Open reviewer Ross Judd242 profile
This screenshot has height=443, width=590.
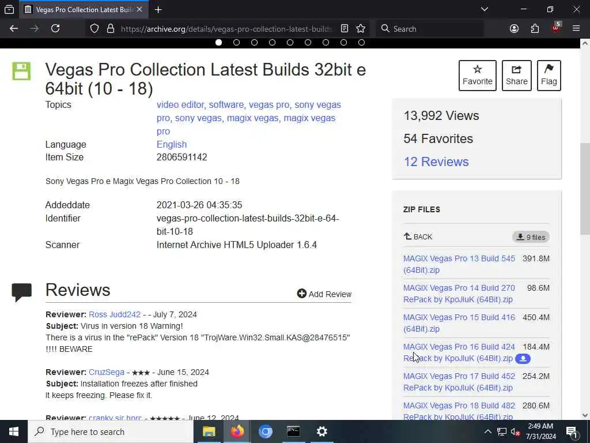[x=115, y=314]
